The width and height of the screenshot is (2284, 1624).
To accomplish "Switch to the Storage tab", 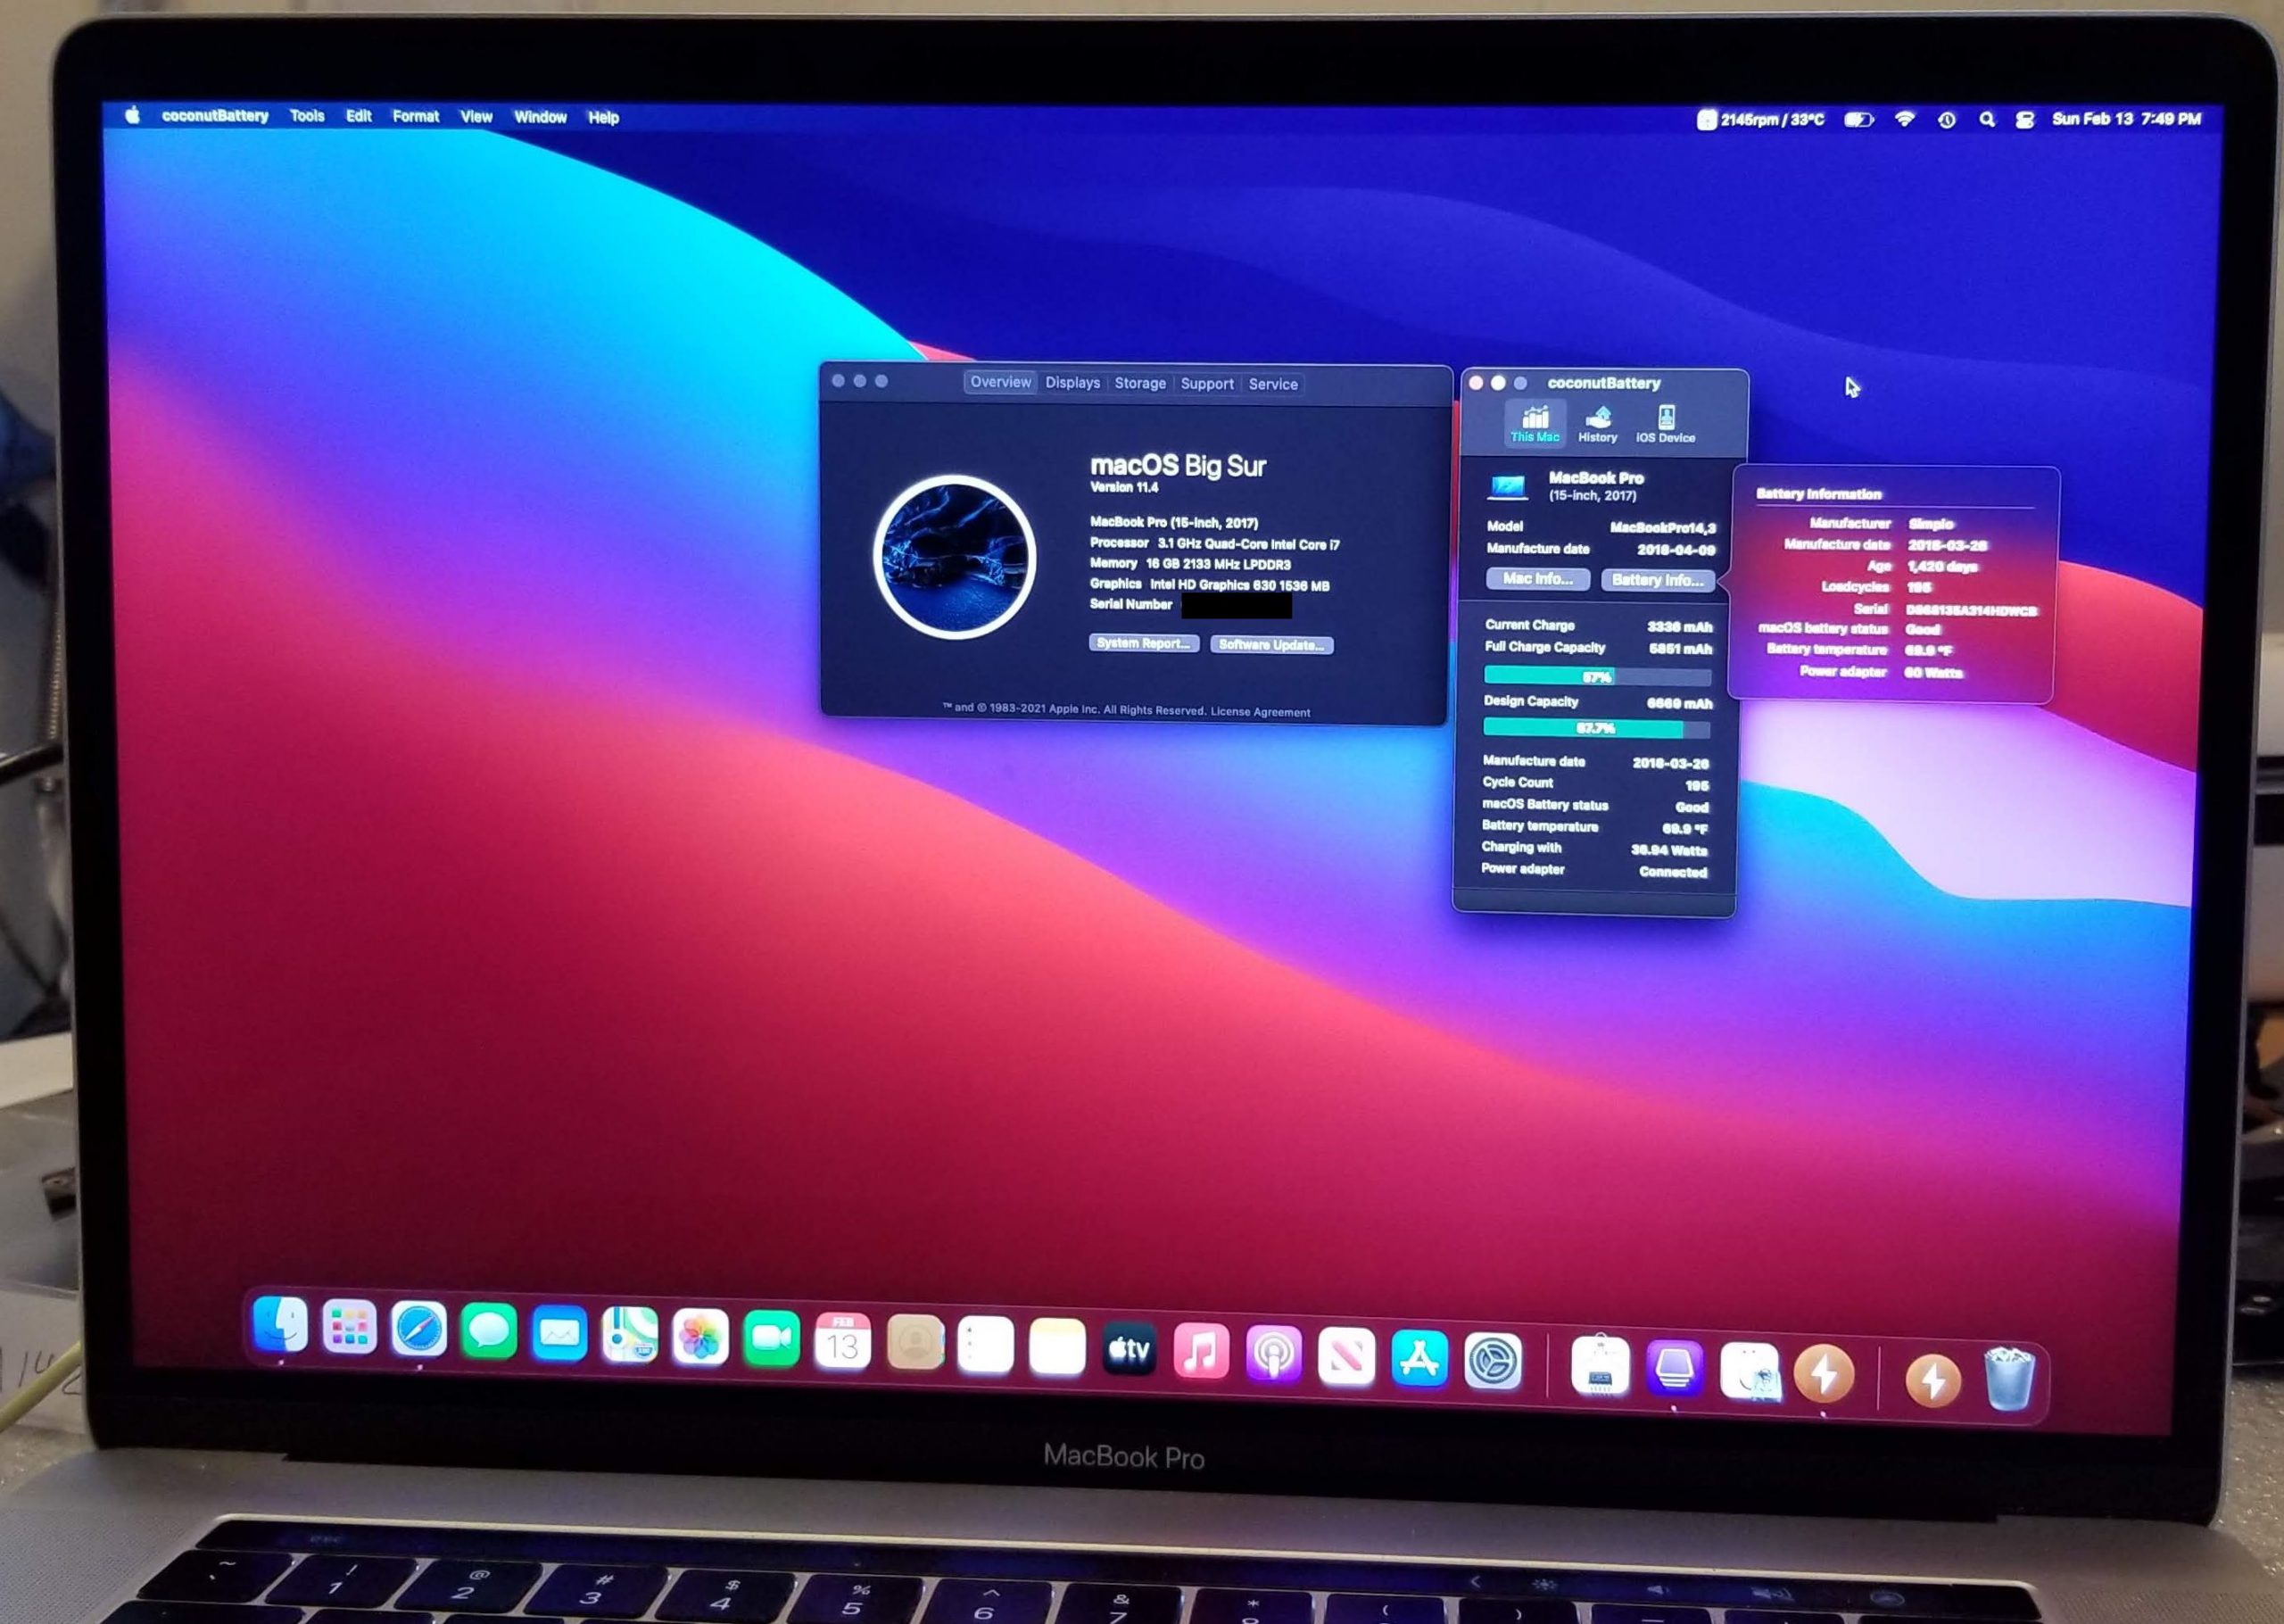I will (1139, 383).
